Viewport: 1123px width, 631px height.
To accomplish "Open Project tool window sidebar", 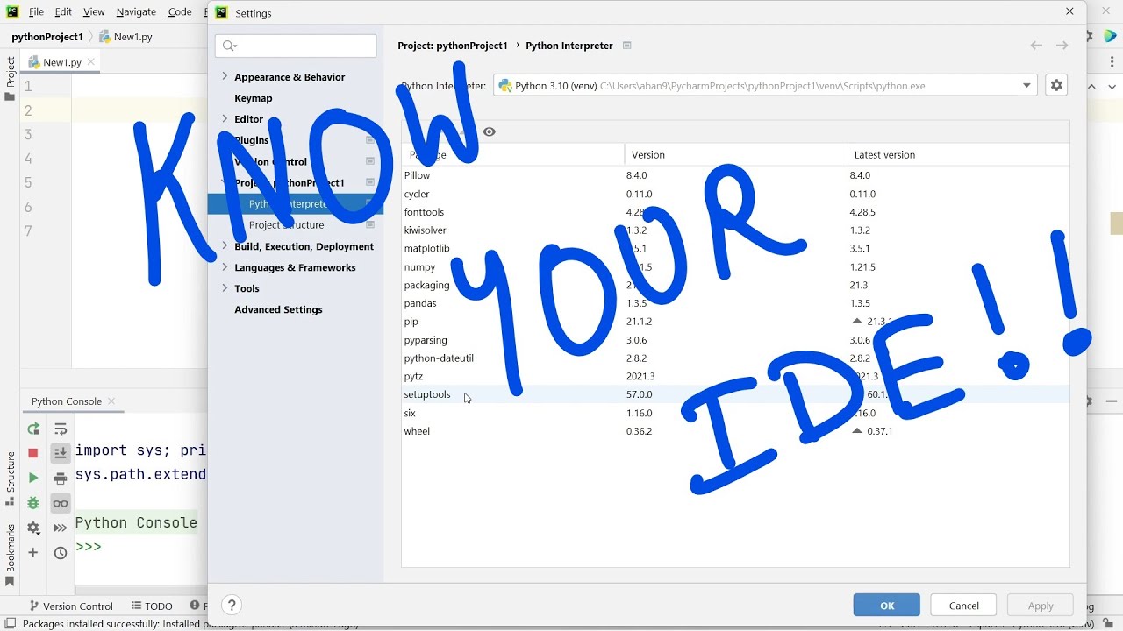I will click(x=10, y=77).
